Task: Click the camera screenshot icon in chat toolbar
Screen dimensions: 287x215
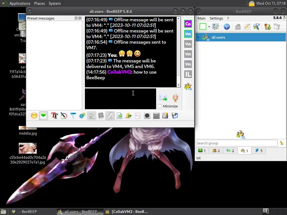Action: (147, 116)
